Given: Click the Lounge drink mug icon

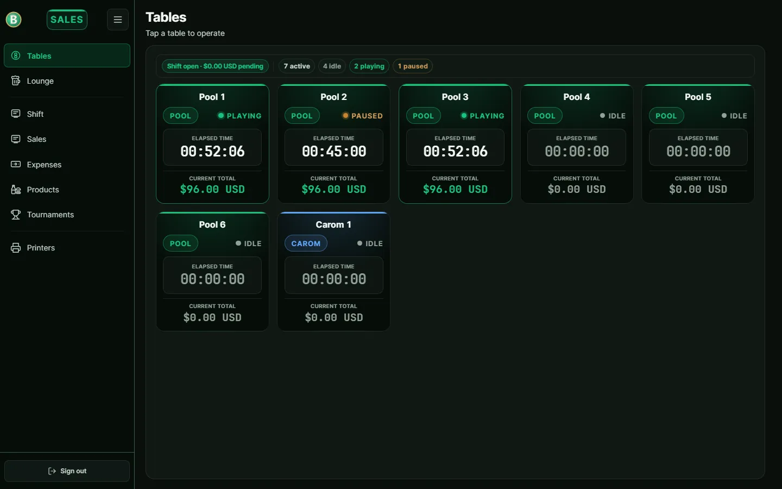Looking at the screenshot, I should click(16, 81).
